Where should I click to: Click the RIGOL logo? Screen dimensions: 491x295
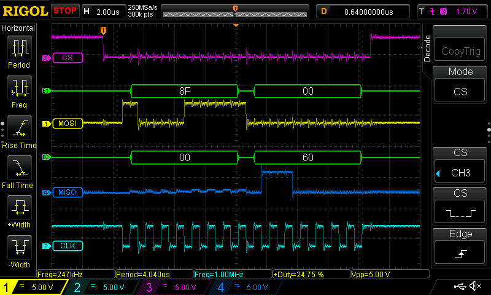point(25,12)
